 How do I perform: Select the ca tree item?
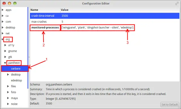(7, 16)
